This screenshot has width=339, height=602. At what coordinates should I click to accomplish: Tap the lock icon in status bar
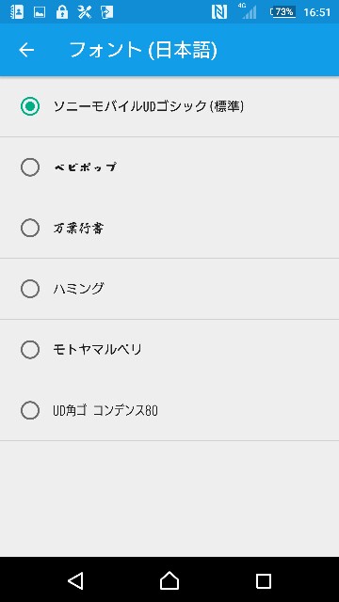coord(62,12)
